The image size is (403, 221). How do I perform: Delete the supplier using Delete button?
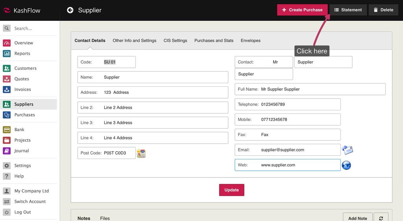383,10
